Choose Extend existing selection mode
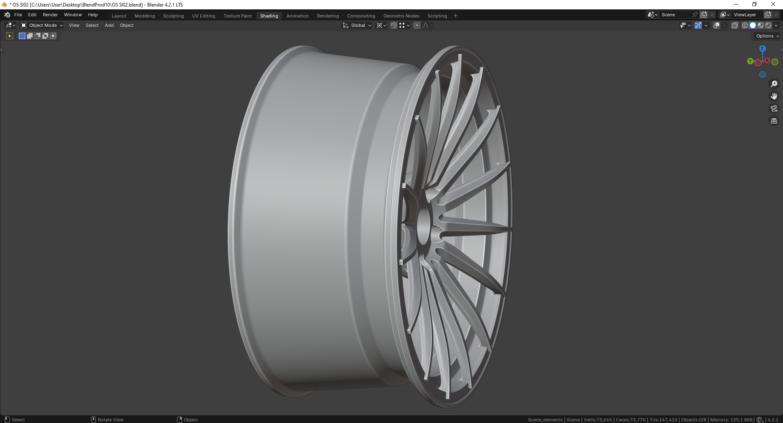The image size is (783, 423). pyautogui.click(x=30, y=36)
